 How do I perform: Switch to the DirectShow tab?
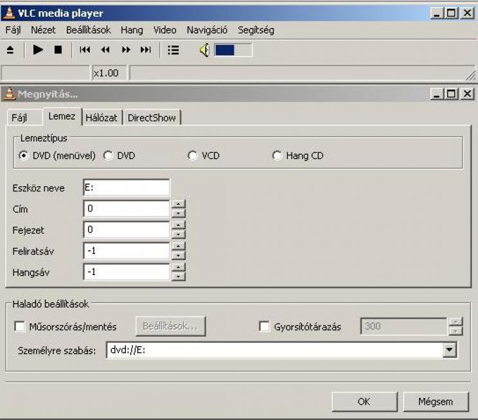[x=152, y=118]
